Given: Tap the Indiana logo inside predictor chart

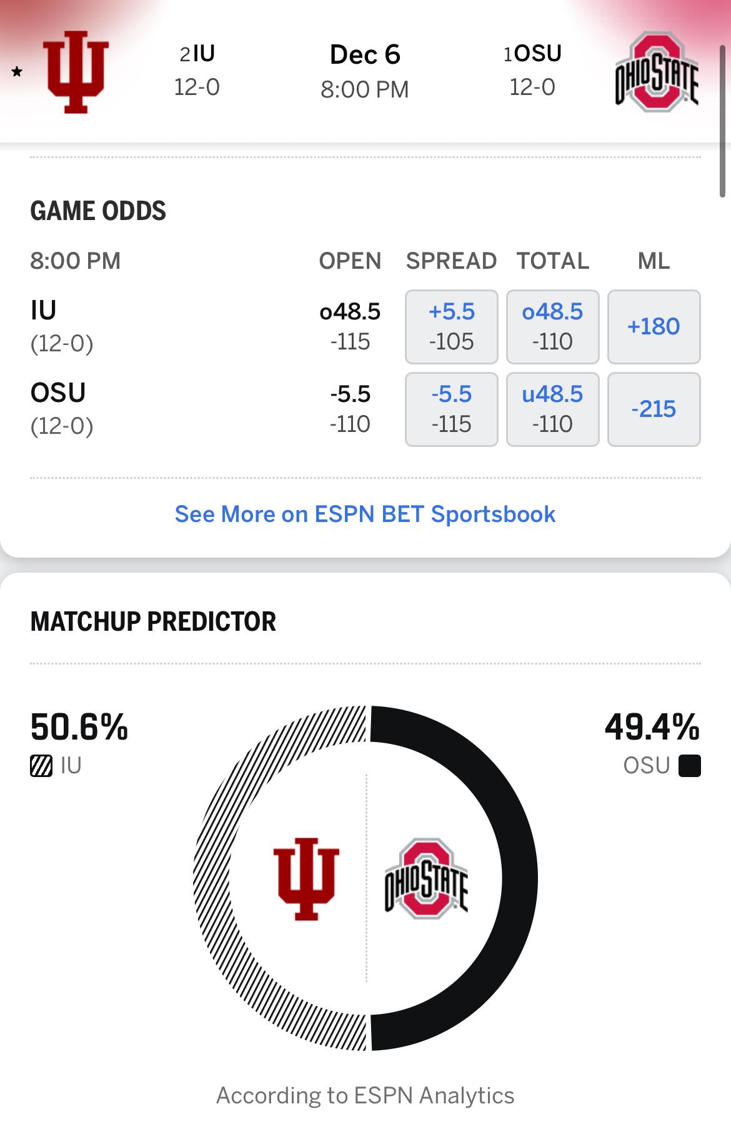Looking at the screenshot, I should [306, 878].
